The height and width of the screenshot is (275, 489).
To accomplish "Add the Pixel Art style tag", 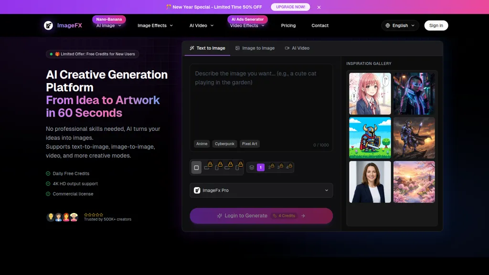I will click(249, 144).
